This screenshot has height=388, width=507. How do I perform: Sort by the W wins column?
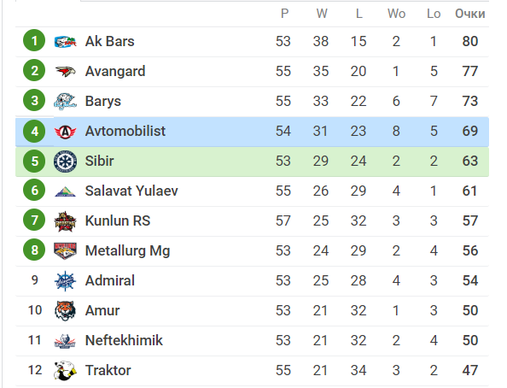(x=322, y=14)
